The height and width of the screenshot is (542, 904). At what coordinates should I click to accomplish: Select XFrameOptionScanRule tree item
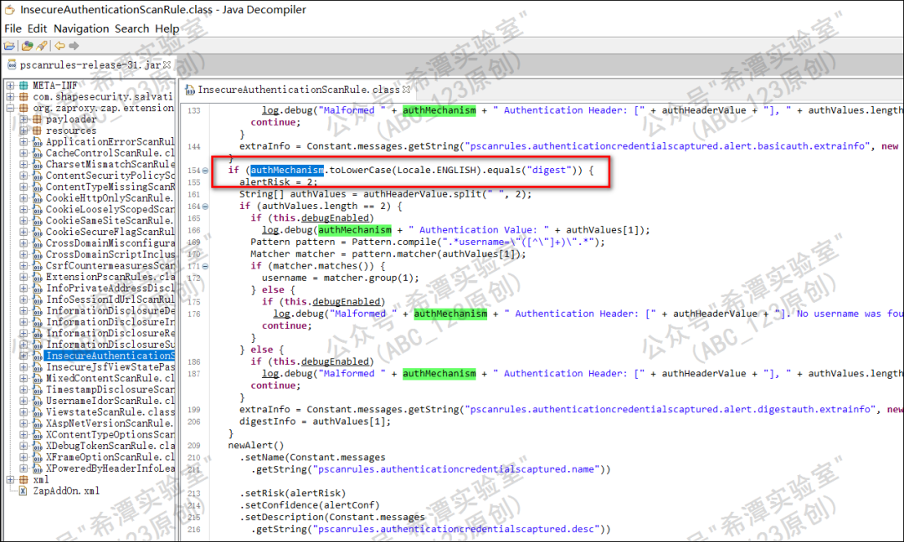pyautogui.click(x=110, y=458)
